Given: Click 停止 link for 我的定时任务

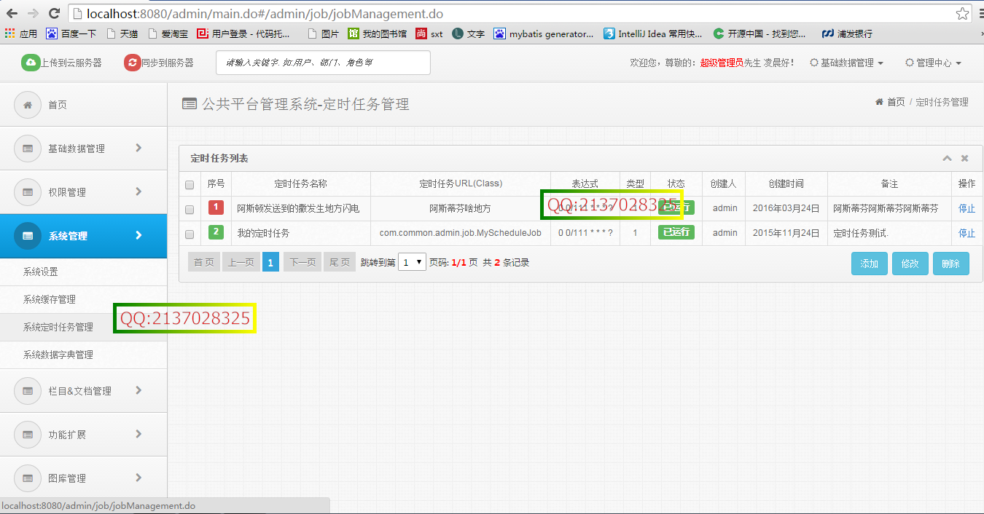Looking at the screenshot, I should pos(966,234).
